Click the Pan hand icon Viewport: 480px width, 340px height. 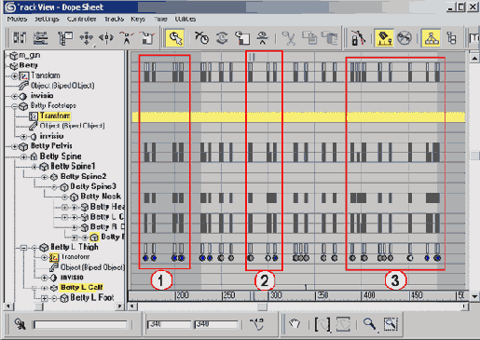[x=295, y=324]
